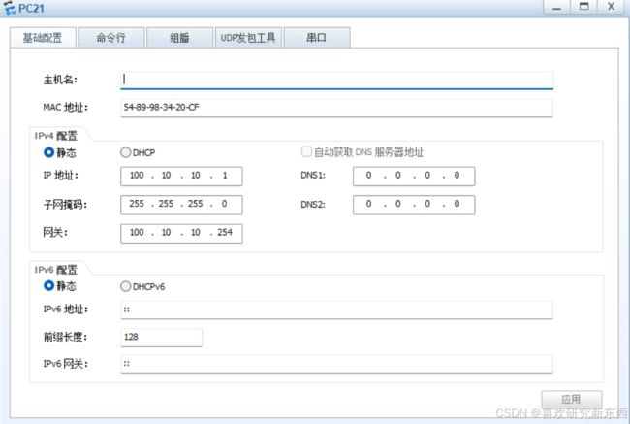Click the IPv4 配置 group label
This screenshot has height=424, width=630.
(55, 136)
